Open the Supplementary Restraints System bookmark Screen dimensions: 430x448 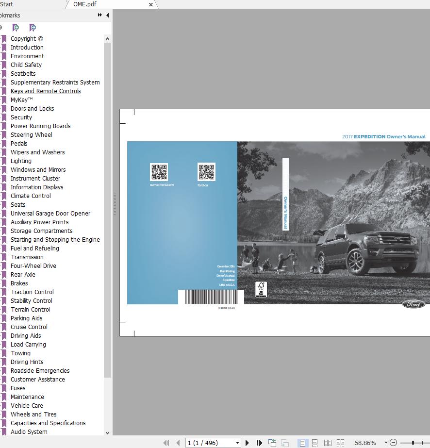[x=55, y=83]
